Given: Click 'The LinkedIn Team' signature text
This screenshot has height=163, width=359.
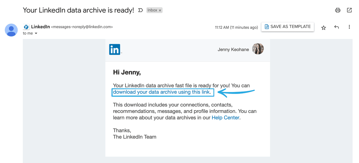Looking at the screenshot, I should pyautogui.click(x=135, y=137).
